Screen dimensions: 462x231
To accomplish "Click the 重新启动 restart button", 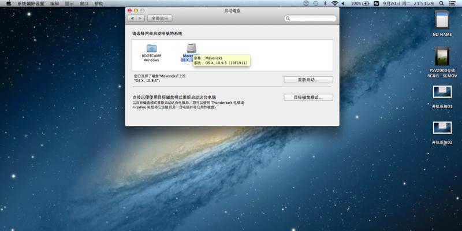I will [x=308, y=80].
